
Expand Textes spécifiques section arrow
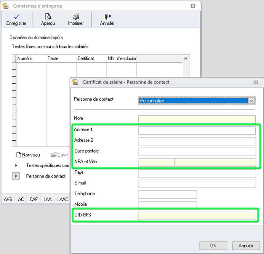pyautogui.click(x=16, y=165)
